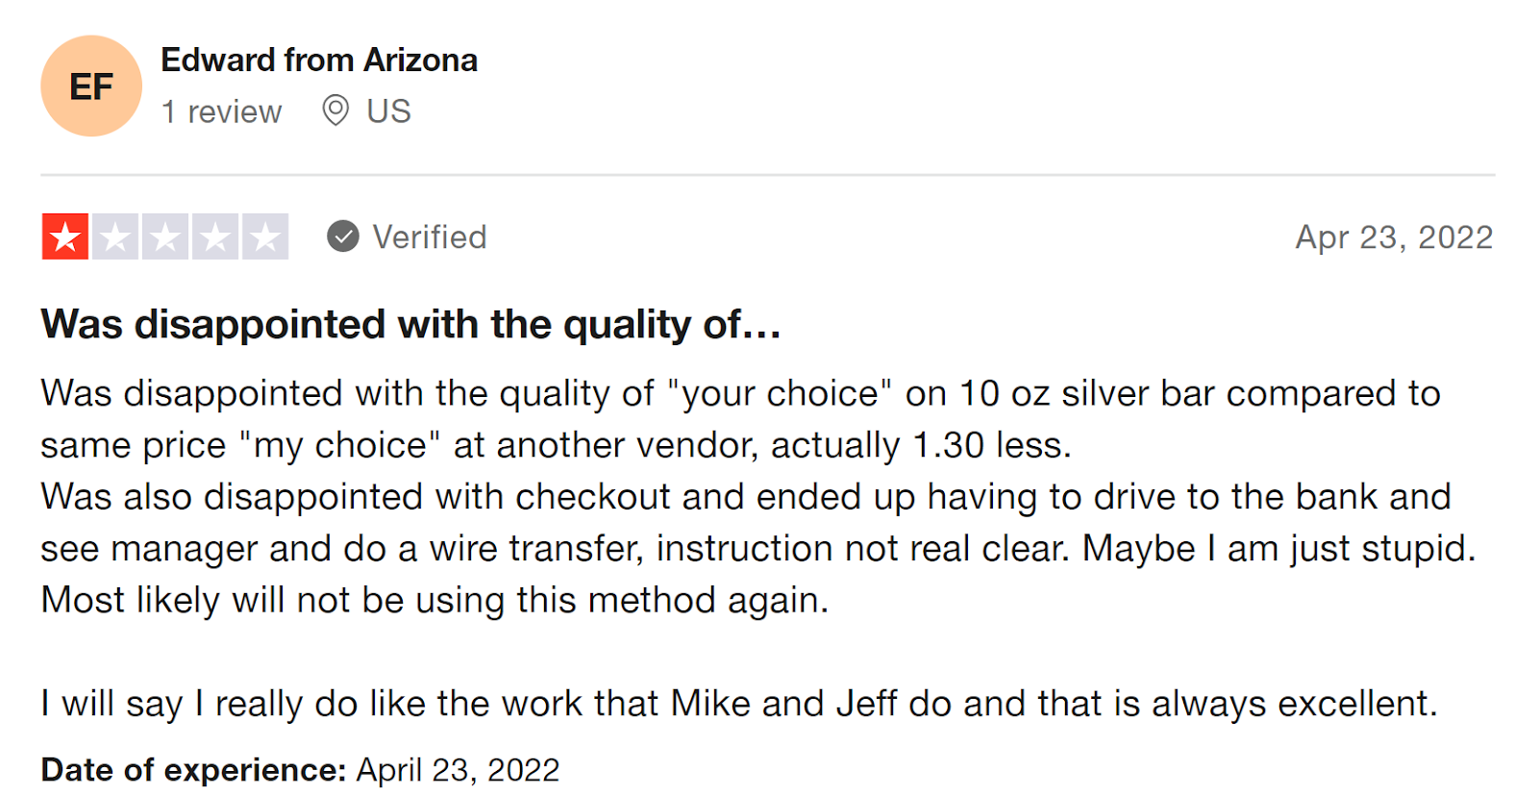Click the first red filled star
The image size is (1538, 795).
[x=65, y=236]
